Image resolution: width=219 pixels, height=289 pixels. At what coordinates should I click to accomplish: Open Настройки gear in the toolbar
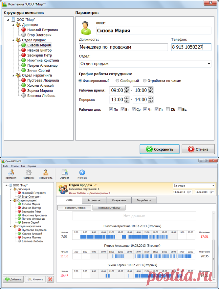pyautogui.click(x=28, y=174)
